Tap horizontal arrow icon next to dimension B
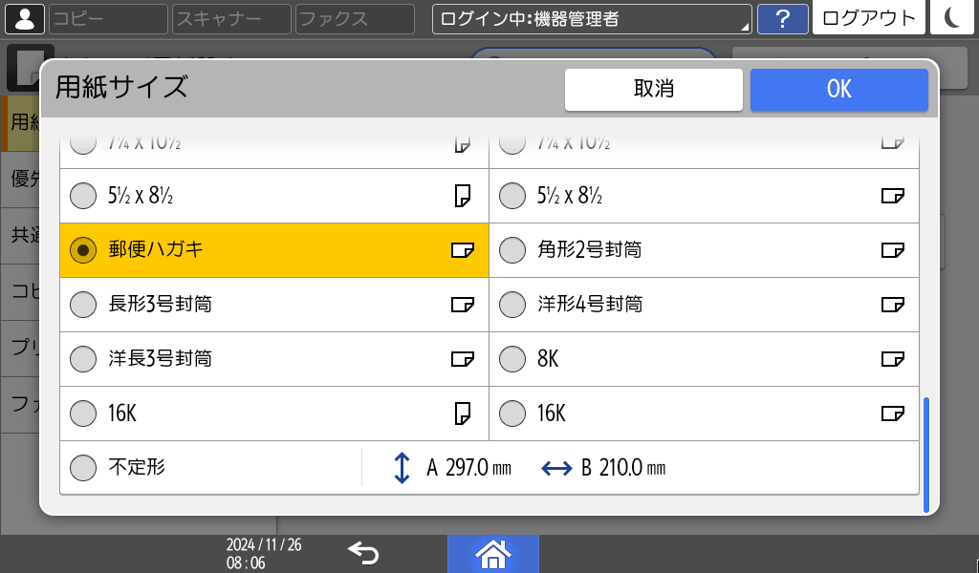 coord(558,467)
